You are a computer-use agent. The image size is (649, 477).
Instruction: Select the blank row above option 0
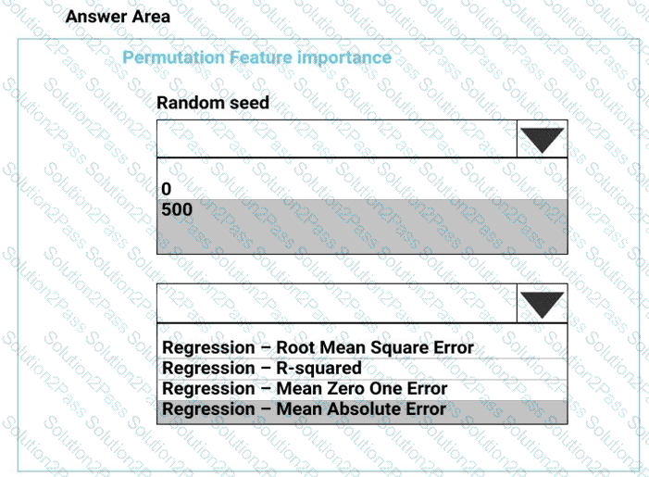click(362, 169)
